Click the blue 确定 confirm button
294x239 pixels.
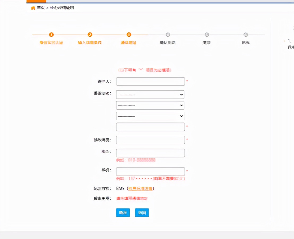pyautogui.click(x=123, y=212)
